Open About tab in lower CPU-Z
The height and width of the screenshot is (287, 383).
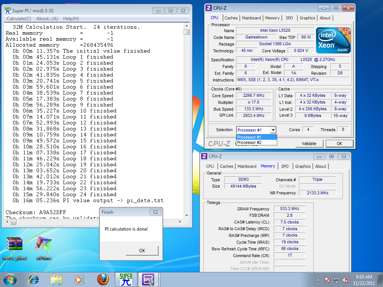pyautogui.click(x=321, y=166)
